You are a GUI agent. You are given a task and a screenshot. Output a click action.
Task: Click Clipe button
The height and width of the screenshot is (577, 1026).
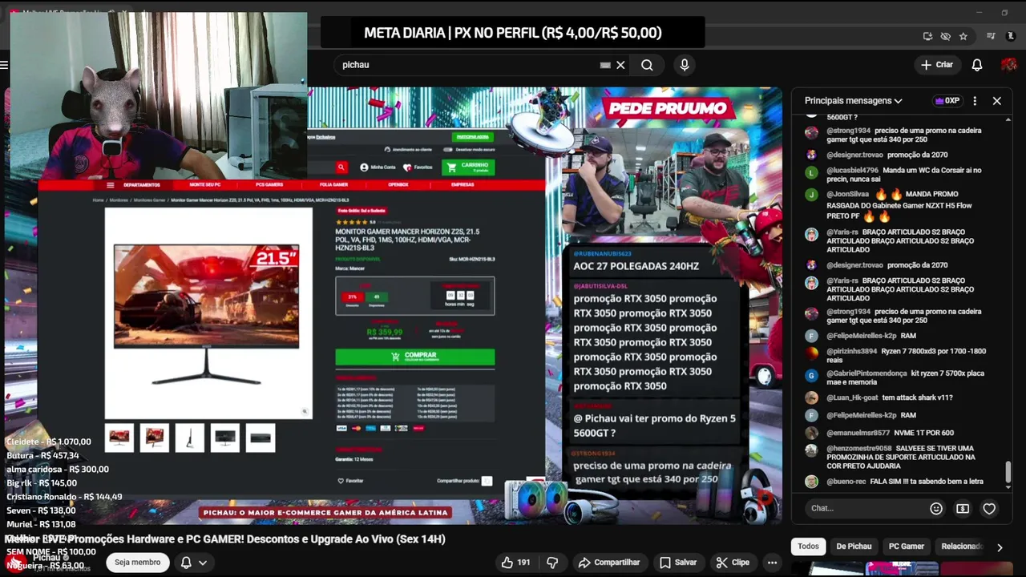[733, 563]
